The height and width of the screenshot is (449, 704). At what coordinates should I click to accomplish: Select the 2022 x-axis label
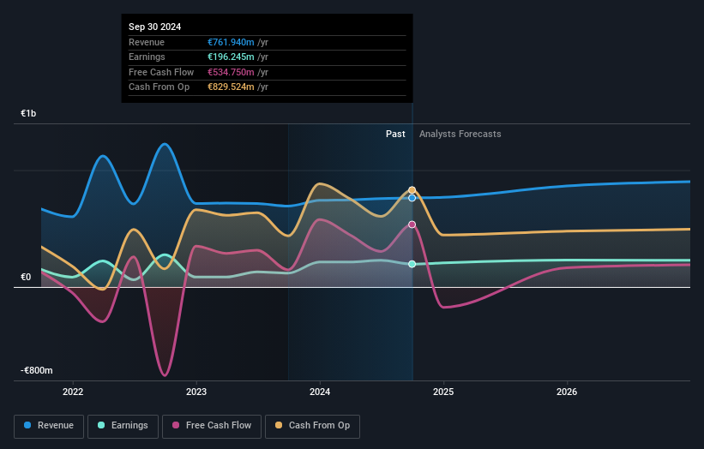point(73,392)
